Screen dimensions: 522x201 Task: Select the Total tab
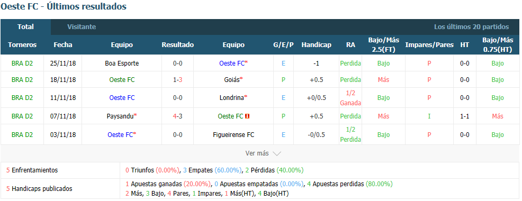pyautogui.click(x=25, y=27)
